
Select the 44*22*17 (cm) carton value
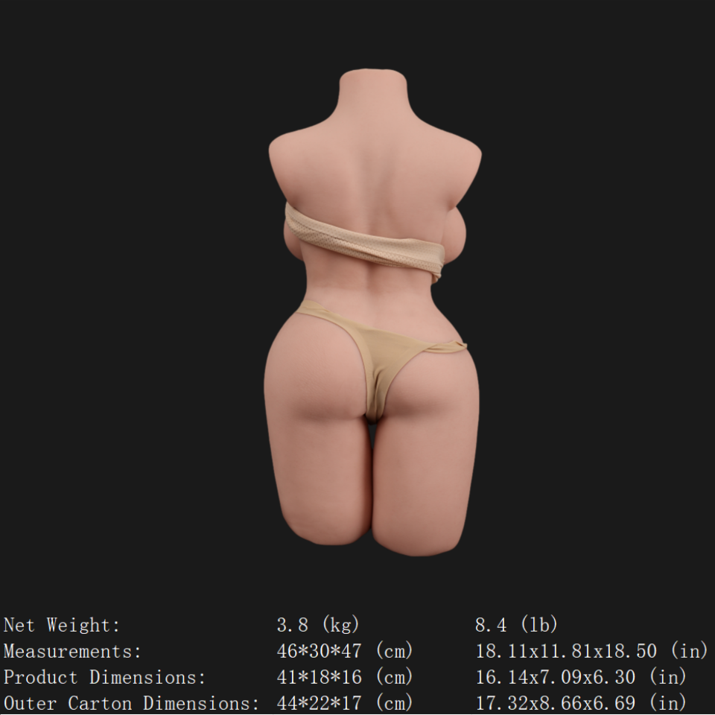[344, 703]
